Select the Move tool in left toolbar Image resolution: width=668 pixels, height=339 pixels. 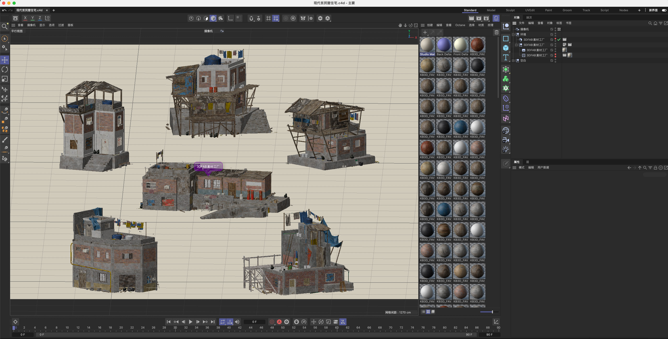click(x=5, y=60)
